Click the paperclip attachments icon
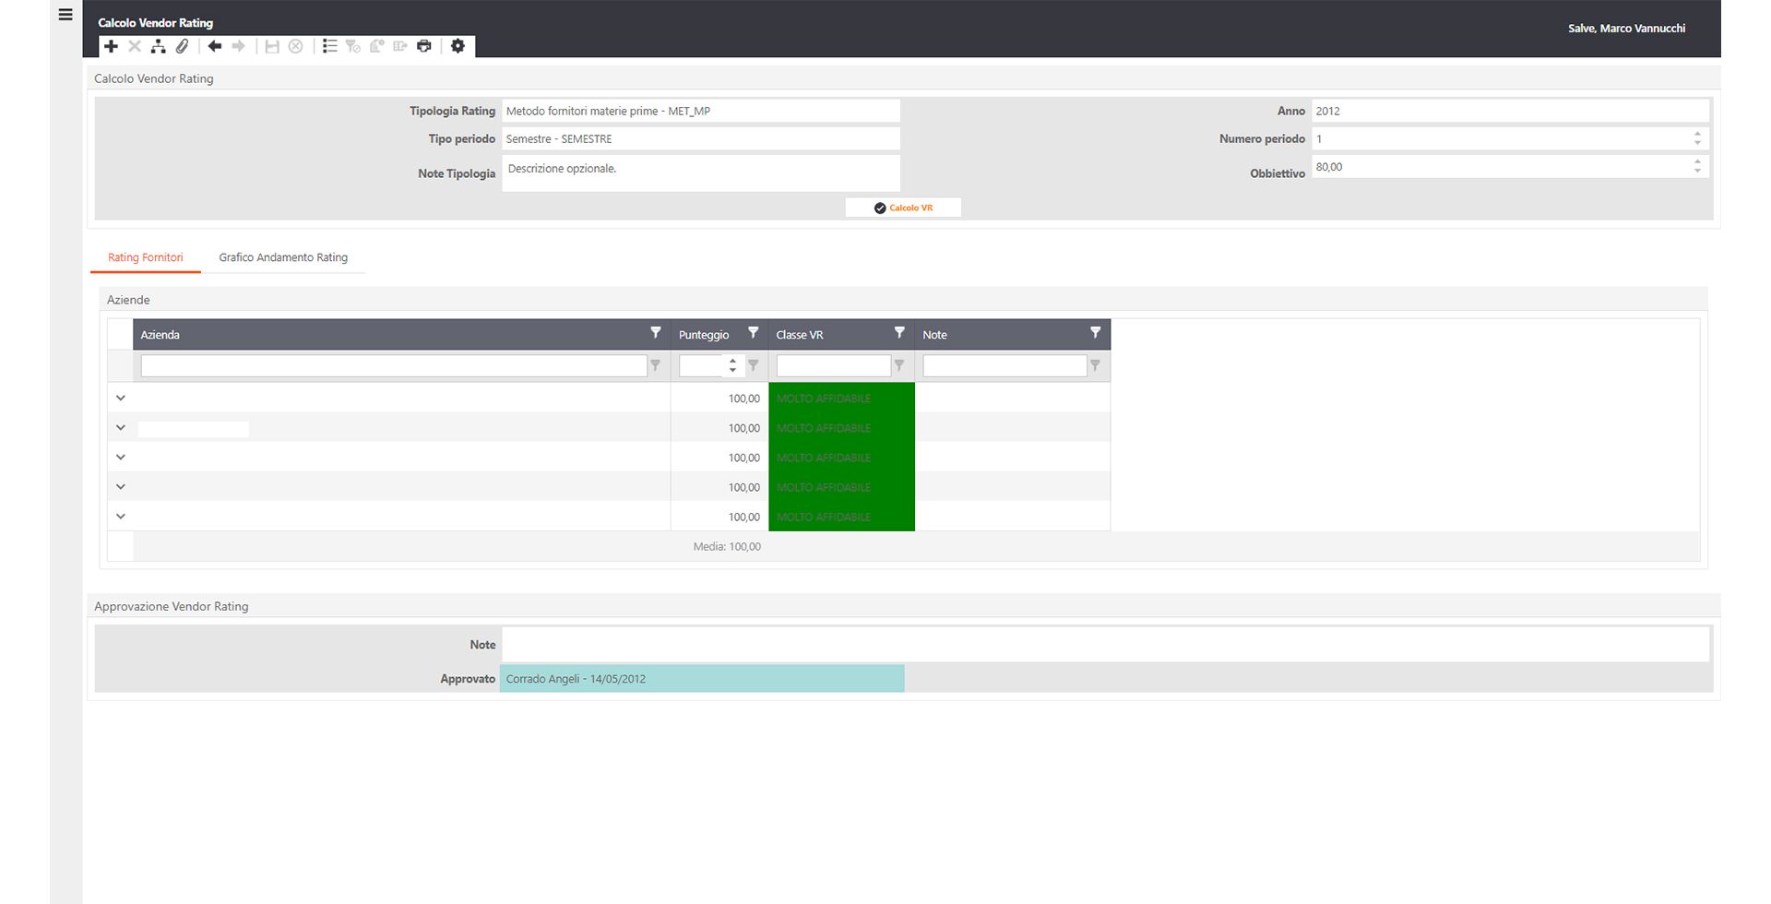Viewport: 1771px width, 904px height. pos(182,46)
